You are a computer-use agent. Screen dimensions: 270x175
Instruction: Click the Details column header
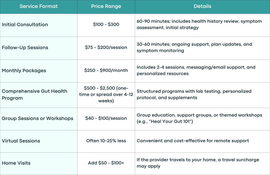[x=202, y=7]
